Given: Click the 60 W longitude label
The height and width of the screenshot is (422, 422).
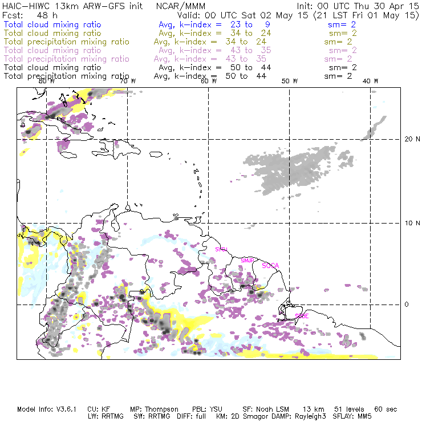Looking at the screenshot, I should 209,81.
